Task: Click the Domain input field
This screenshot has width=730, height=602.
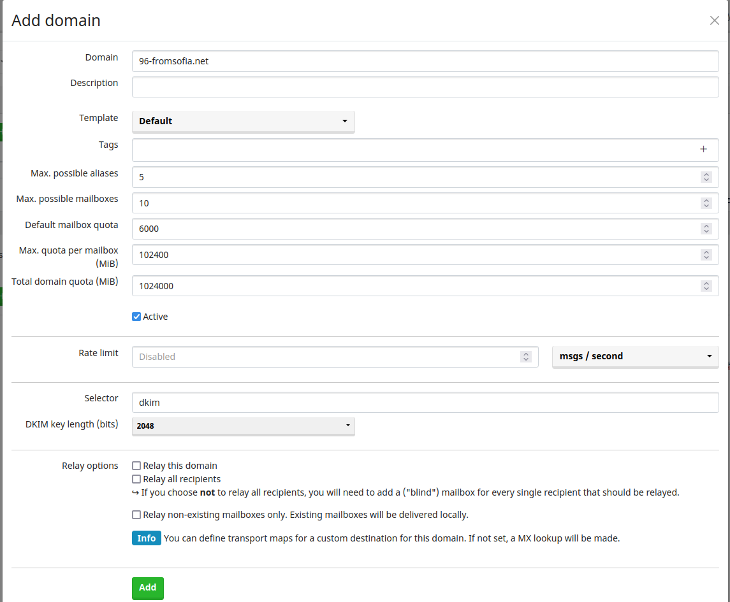Action: click(425, 62)
